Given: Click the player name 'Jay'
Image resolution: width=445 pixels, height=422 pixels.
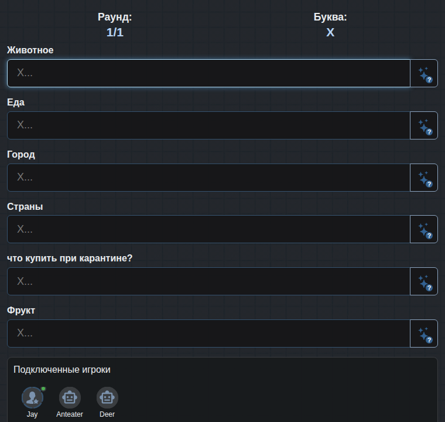Looking at the screenshot, I should [32, 414].
